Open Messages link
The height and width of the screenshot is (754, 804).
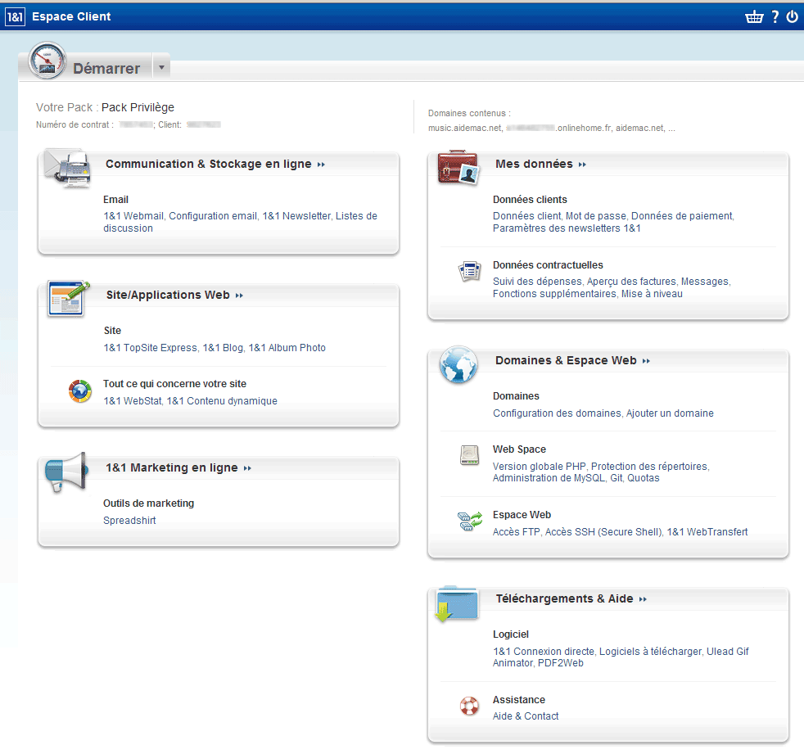pos(705,282)
